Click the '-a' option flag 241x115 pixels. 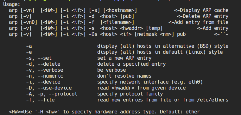tap(29, 46)
